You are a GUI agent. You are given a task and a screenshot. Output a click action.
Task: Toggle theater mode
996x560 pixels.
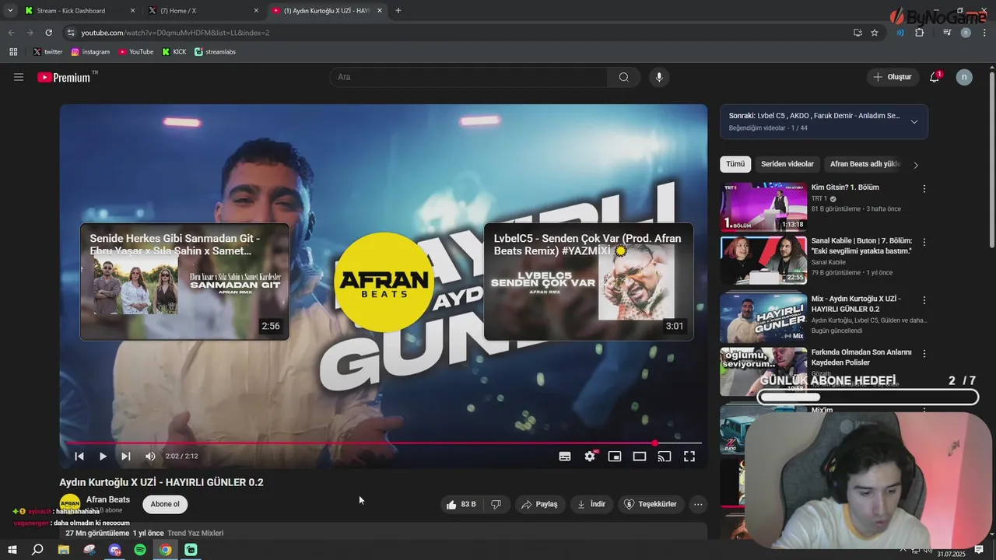click(640, 457)
